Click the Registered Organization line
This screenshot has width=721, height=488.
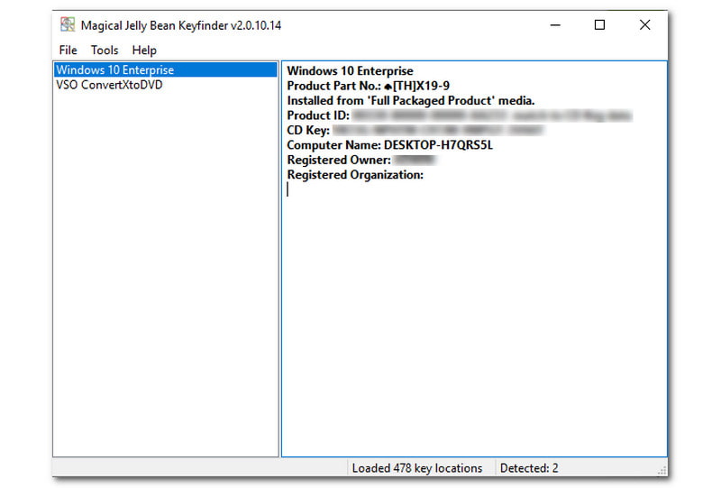355,175
